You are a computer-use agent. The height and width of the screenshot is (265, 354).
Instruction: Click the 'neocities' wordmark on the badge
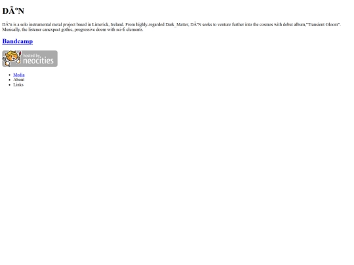[x=38, y=61]
